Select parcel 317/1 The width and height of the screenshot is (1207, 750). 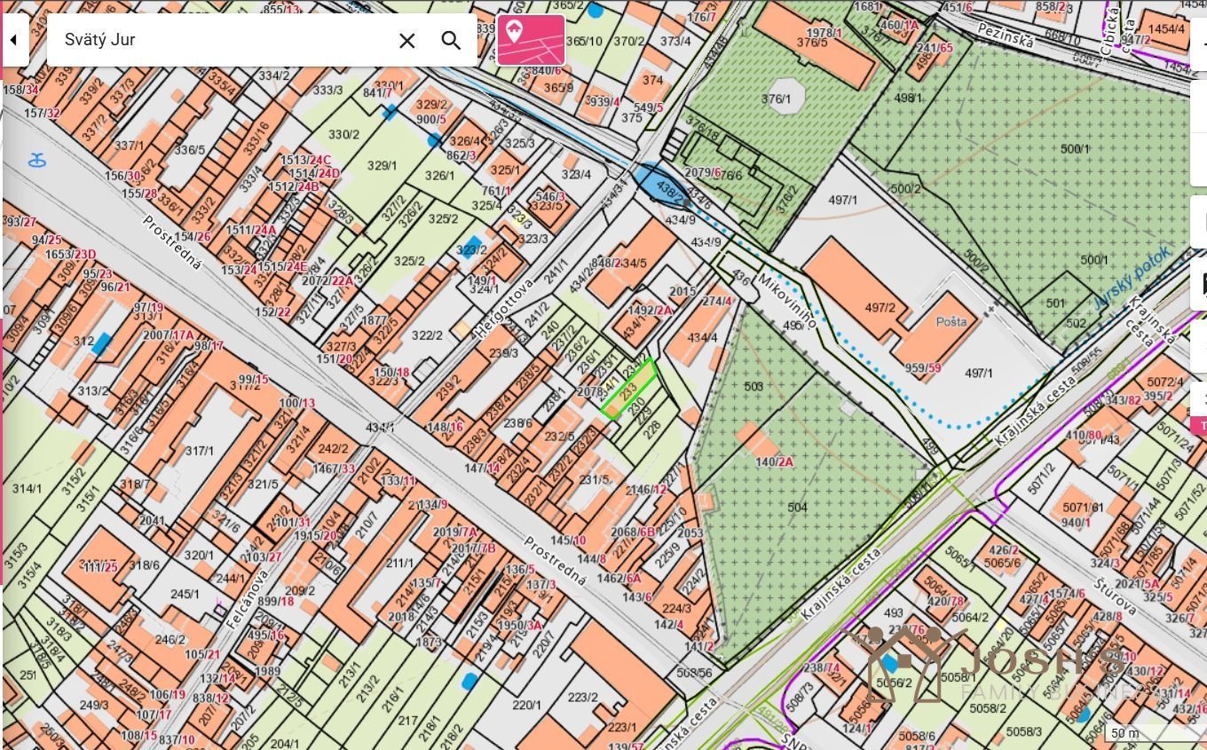pos(199,451)
